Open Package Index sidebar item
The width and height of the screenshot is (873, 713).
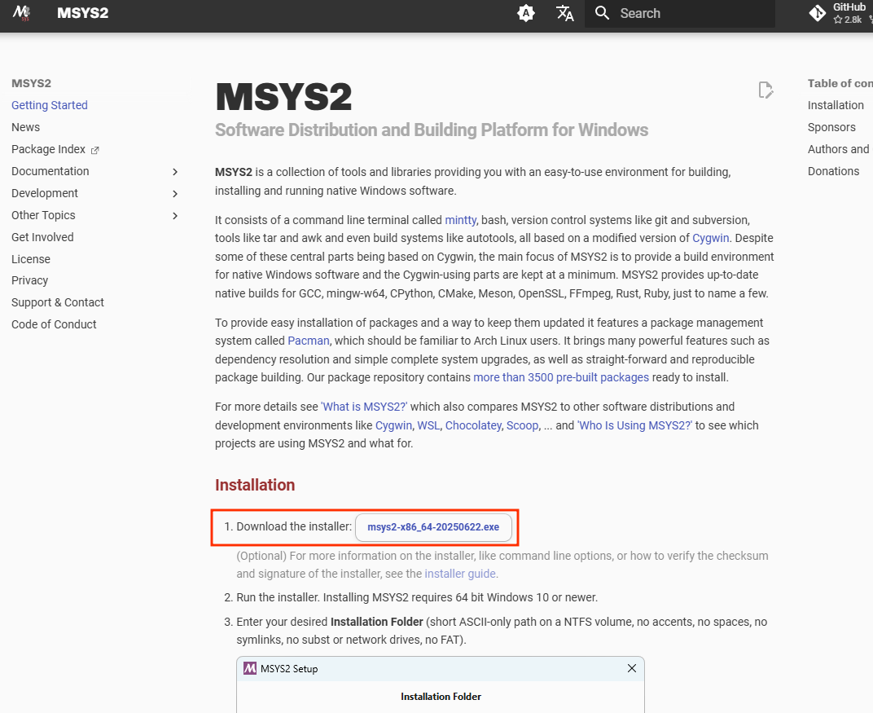[x=48, y=149]
